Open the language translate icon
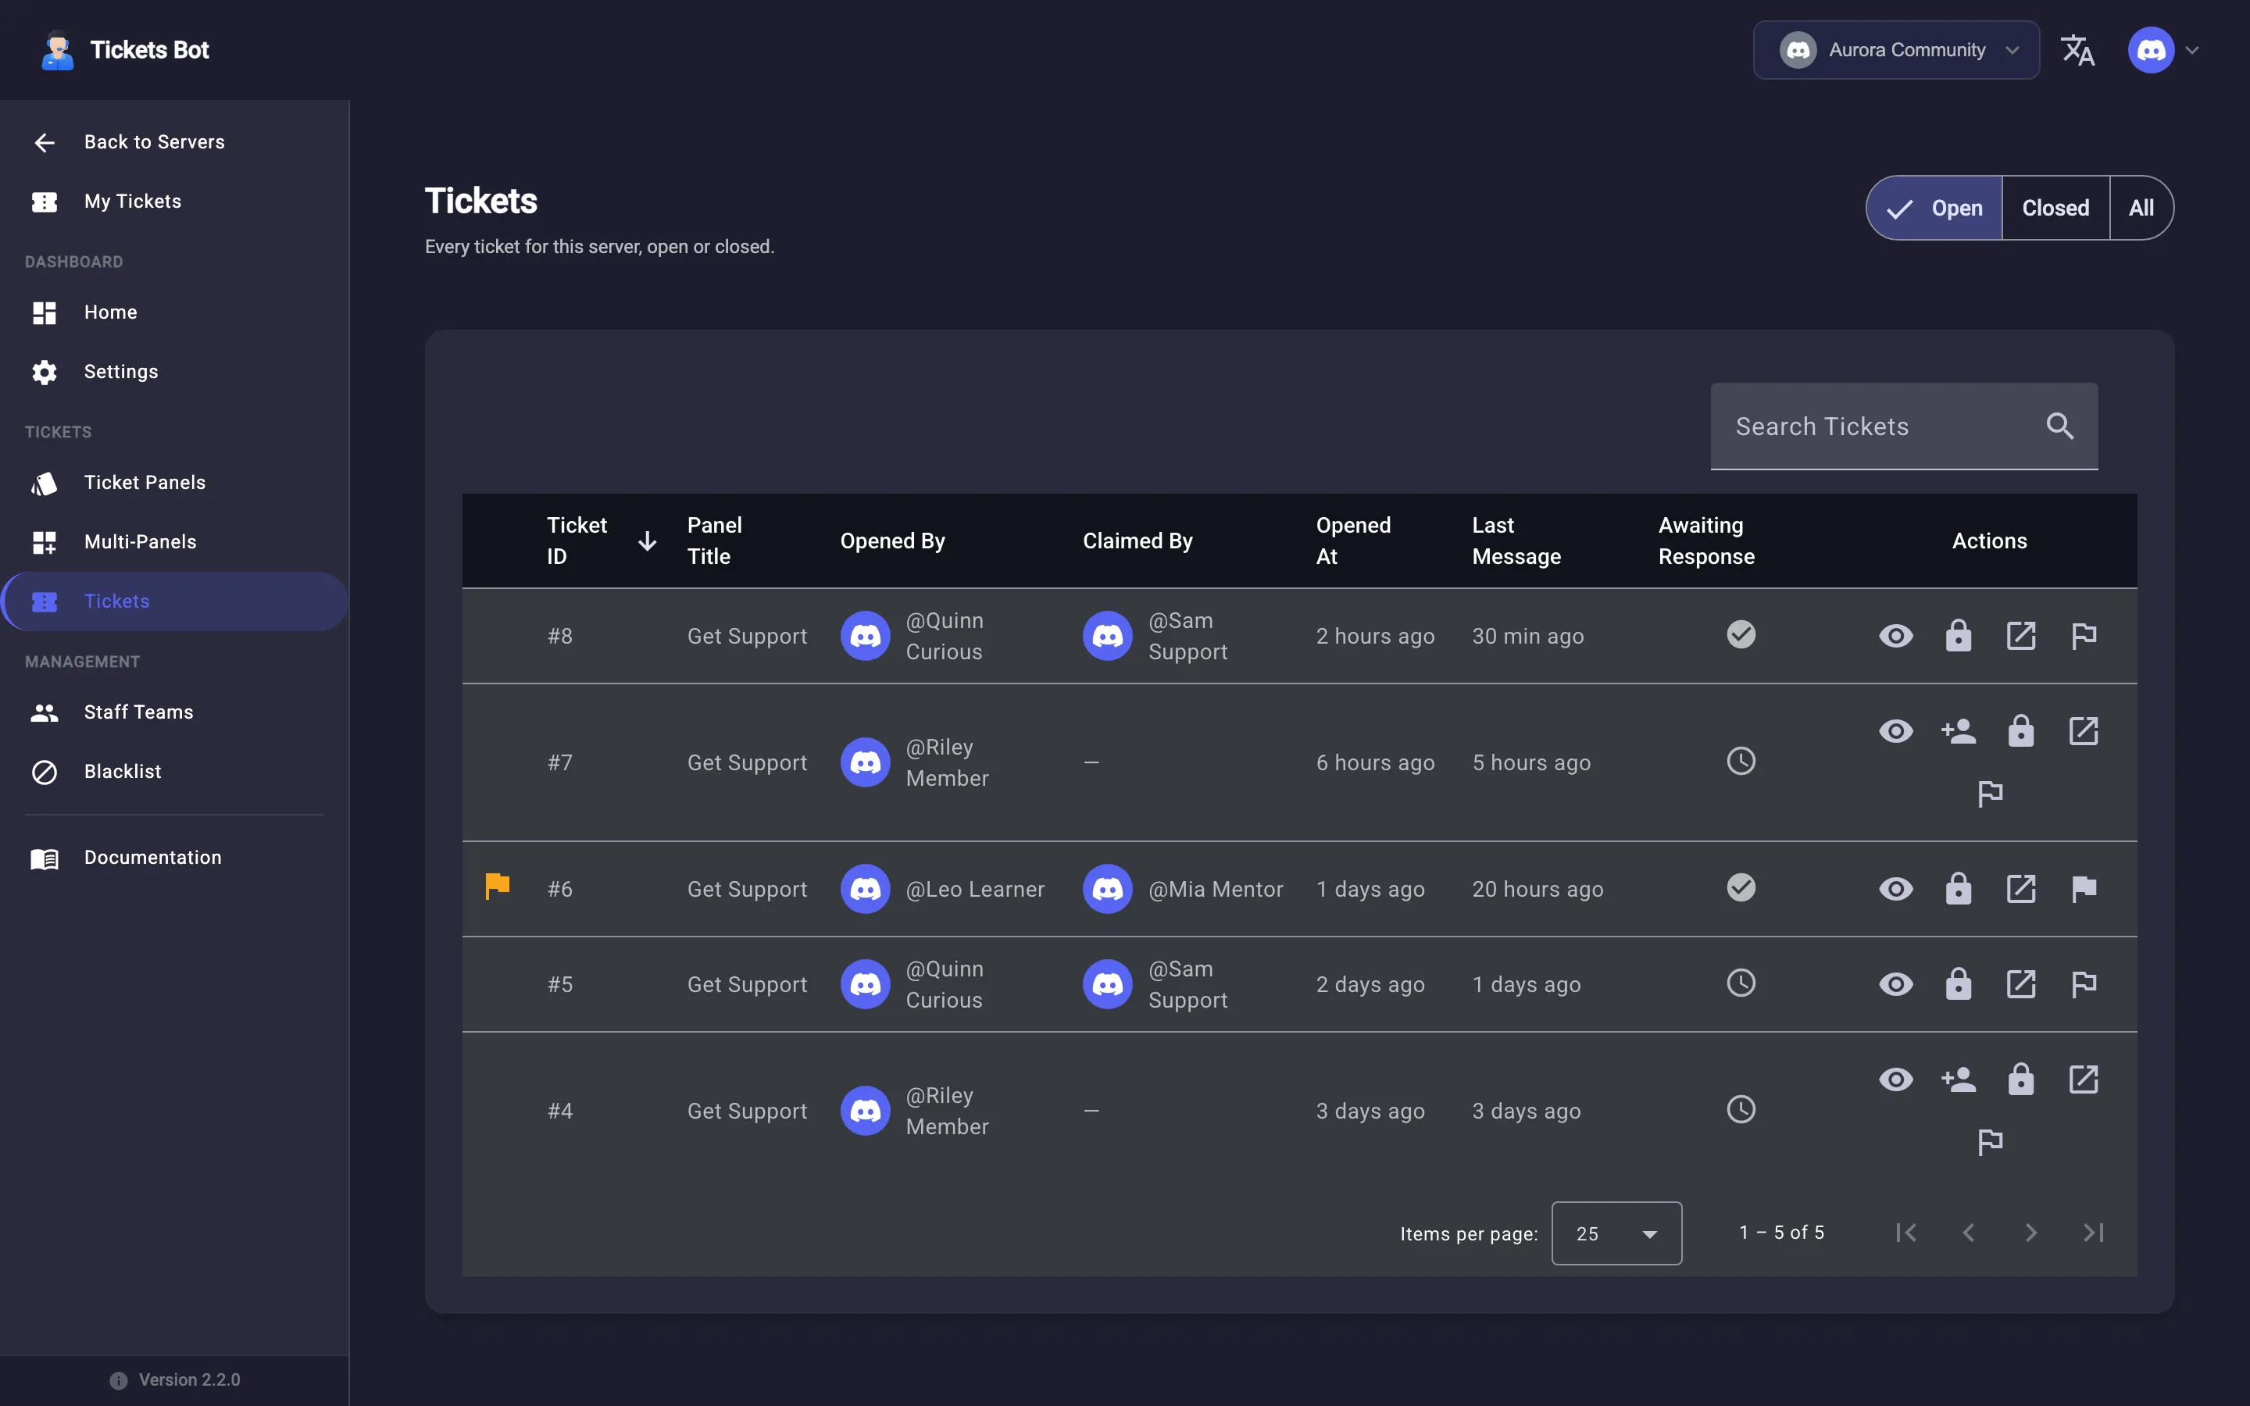 click(x=2078, y=50)
